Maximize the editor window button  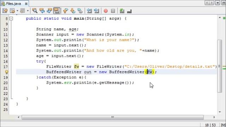224,3
